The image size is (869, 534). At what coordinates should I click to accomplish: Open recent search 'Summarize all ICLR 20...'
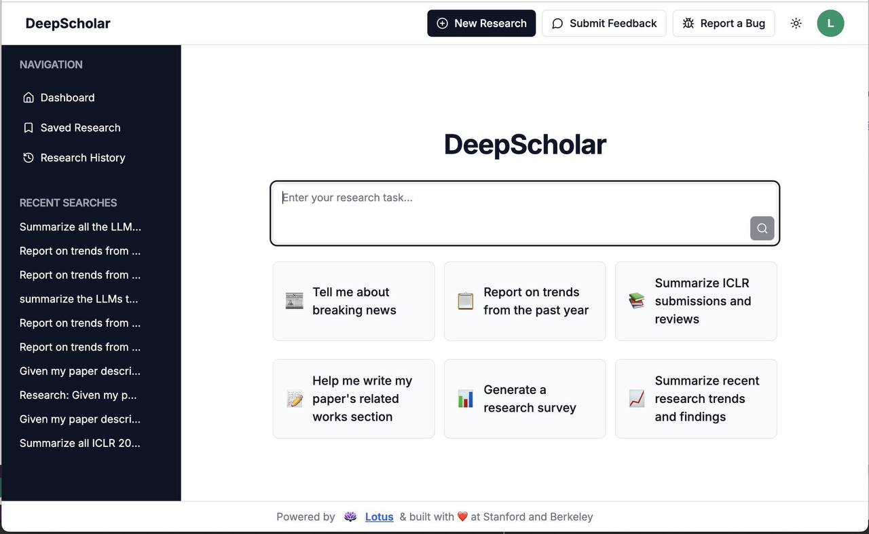(x=79, y=442)
